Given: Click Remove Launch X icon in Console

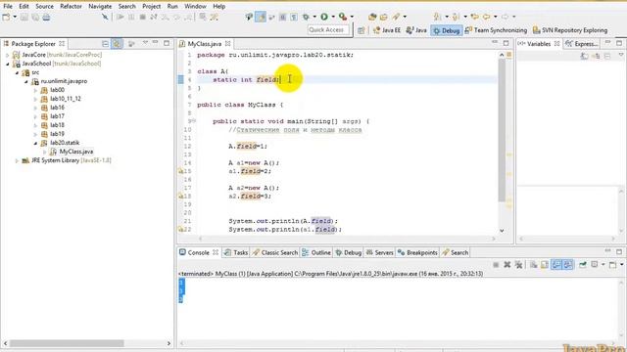Looking at the screenshot, I should click(507, 265).
